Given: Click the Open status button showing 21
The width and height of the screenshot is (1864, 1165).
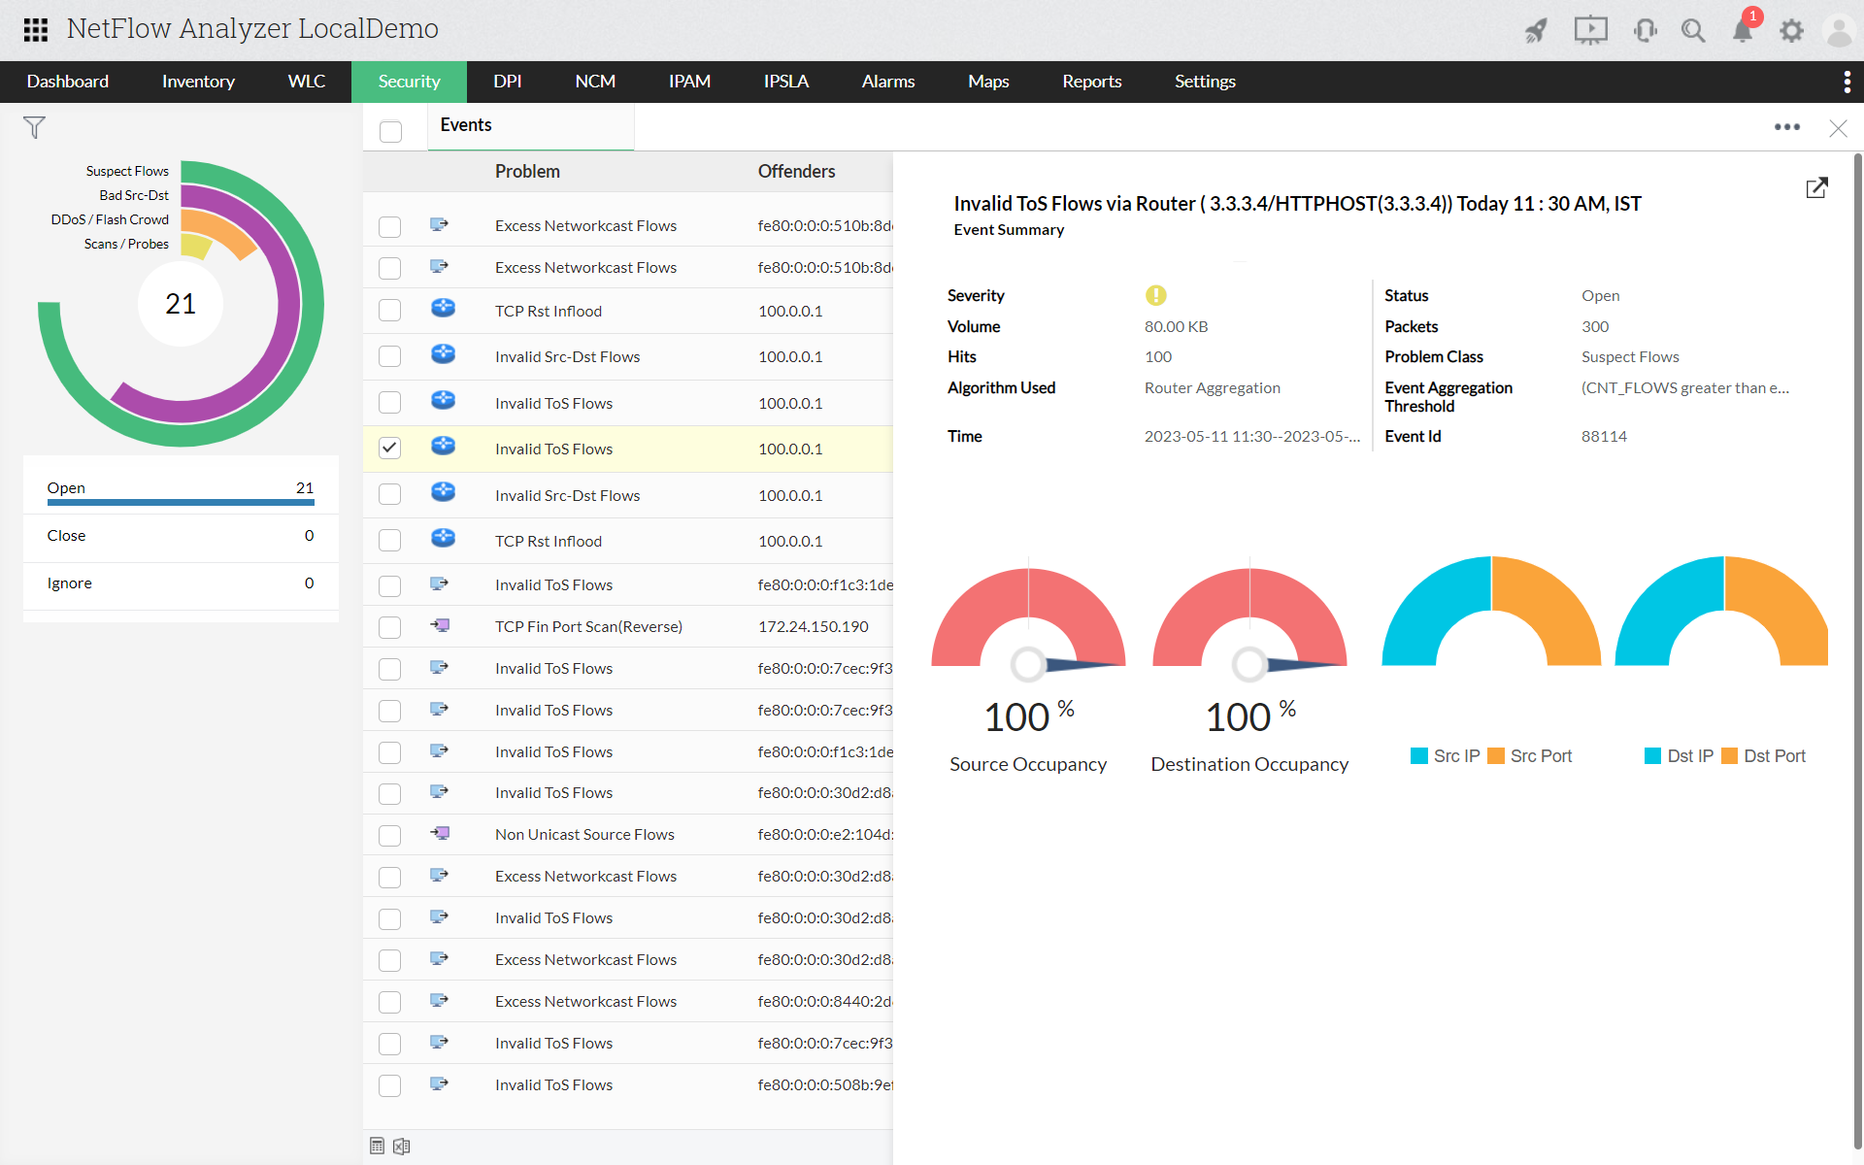Looking at the screenshot, I should click(179, 485).
